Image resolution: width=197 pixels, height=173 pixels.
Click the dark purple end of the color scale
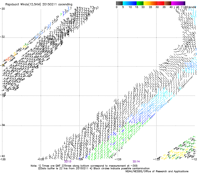click(184, 3)
